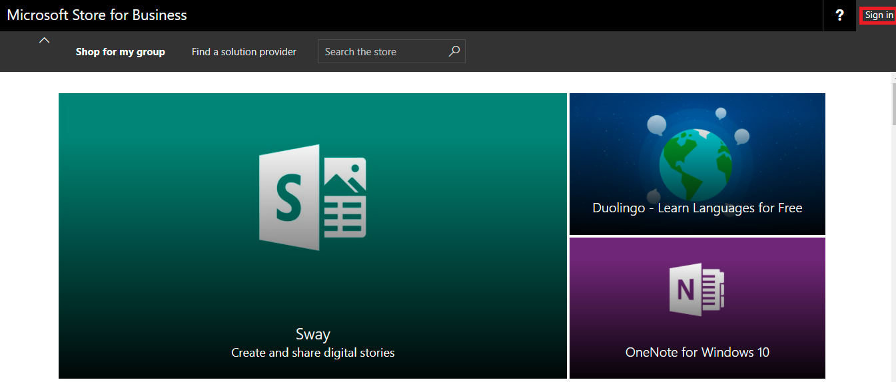
Task: Open the OneNote for Windows 10 tile
Action: 697,308
